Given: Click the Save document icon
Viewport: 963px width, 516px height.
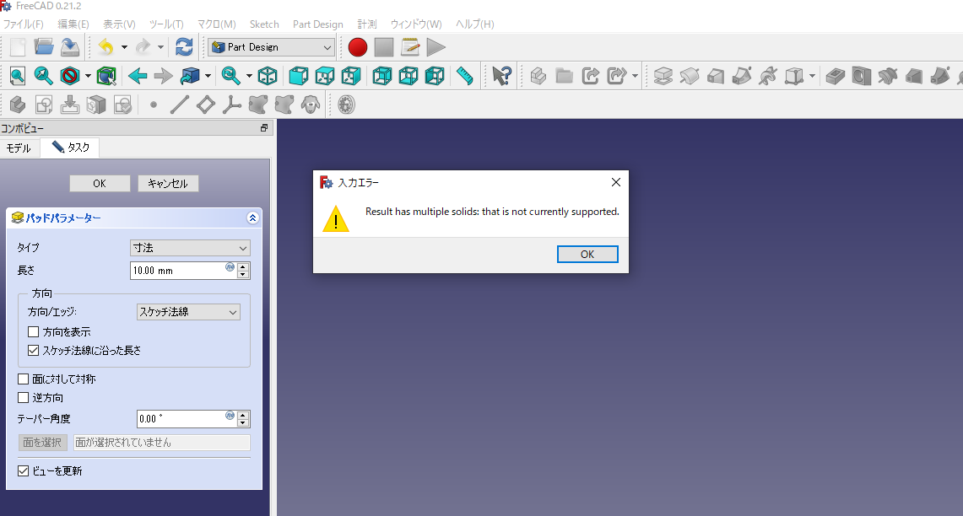Looking at the screenshot, I should point(70,47).
